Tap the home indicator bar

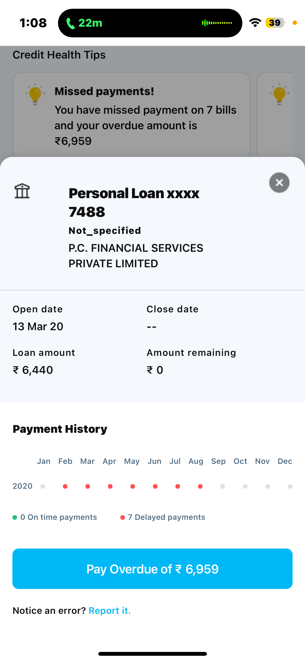click(x=152, y=654)
